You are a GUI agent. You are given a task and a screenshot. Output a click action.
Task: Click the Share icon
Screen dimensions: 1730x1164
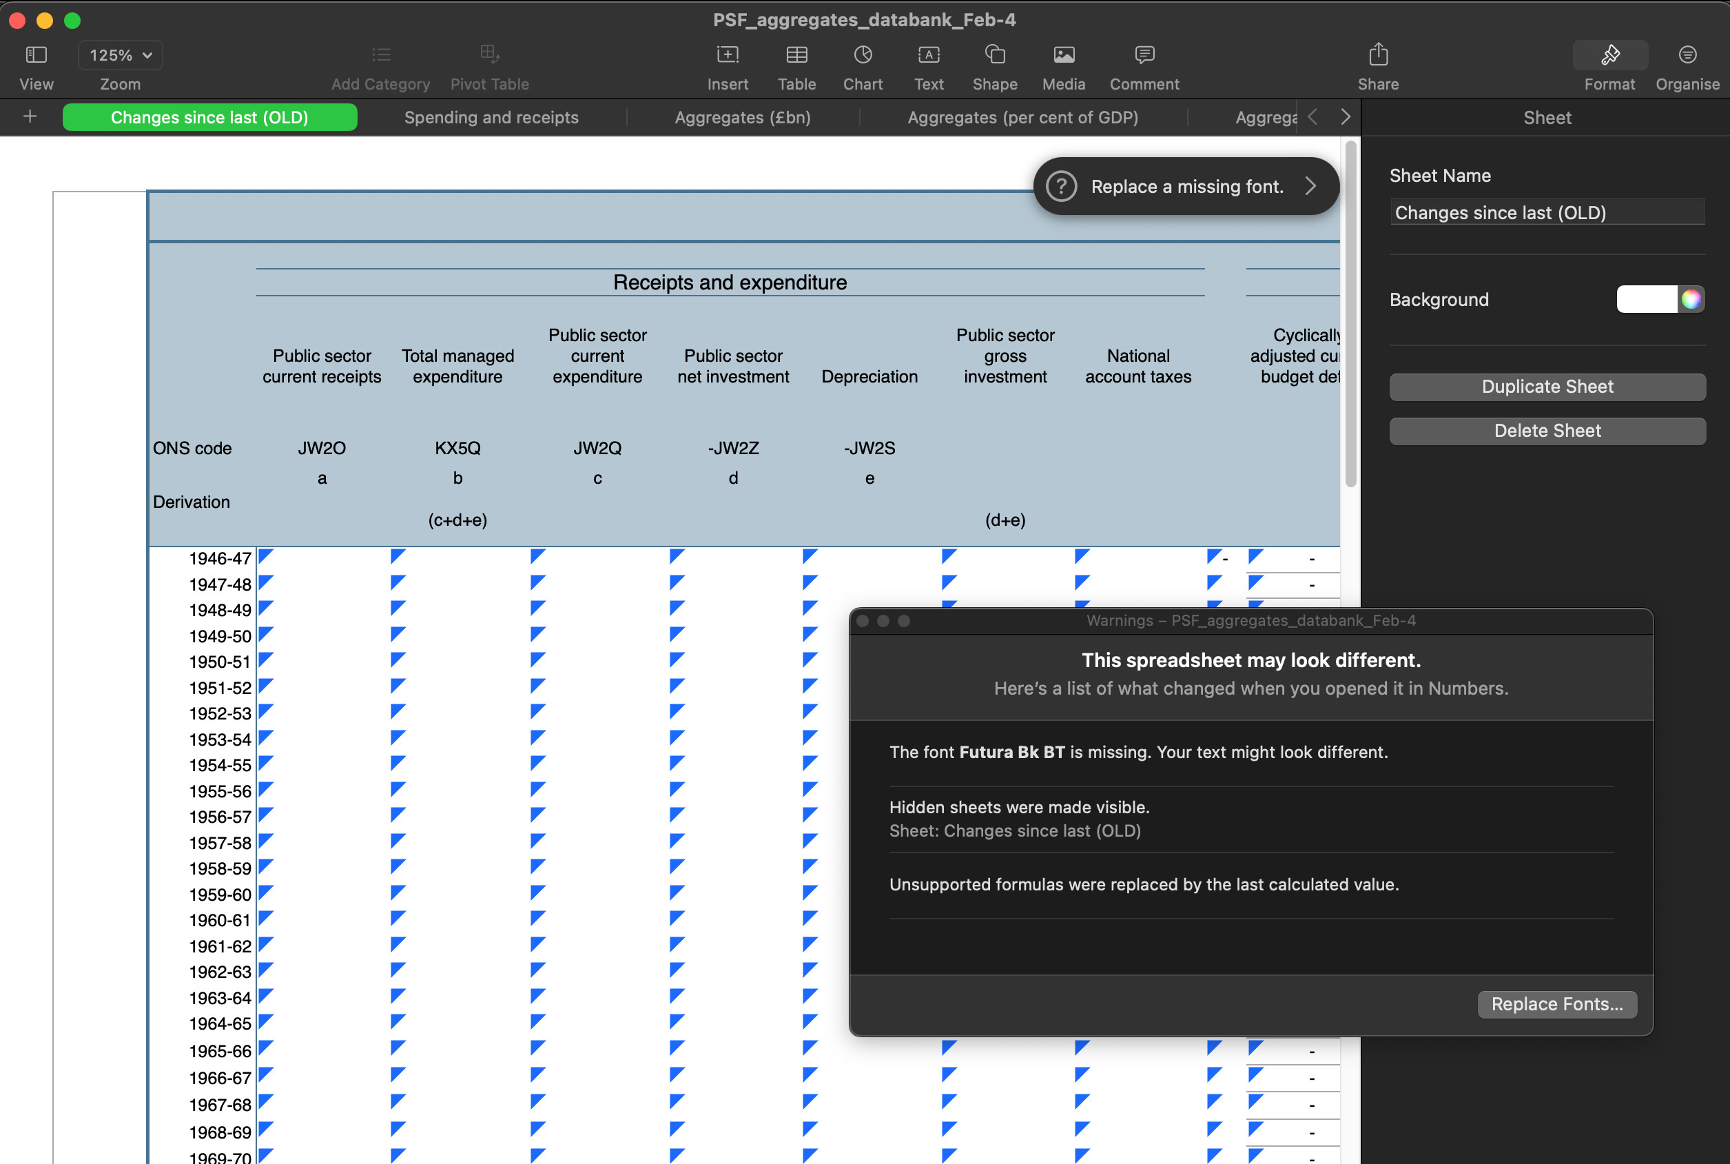point(1377,55)
